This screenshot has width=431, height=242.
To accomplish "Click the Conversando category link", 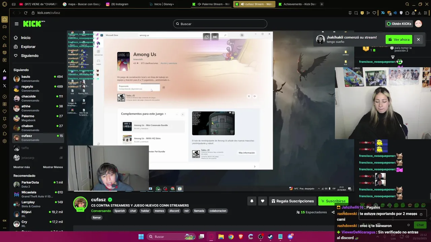I will point(101,211).
